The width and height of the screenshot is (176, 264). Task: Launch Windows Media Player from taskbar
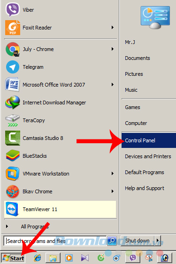point(69,258)
